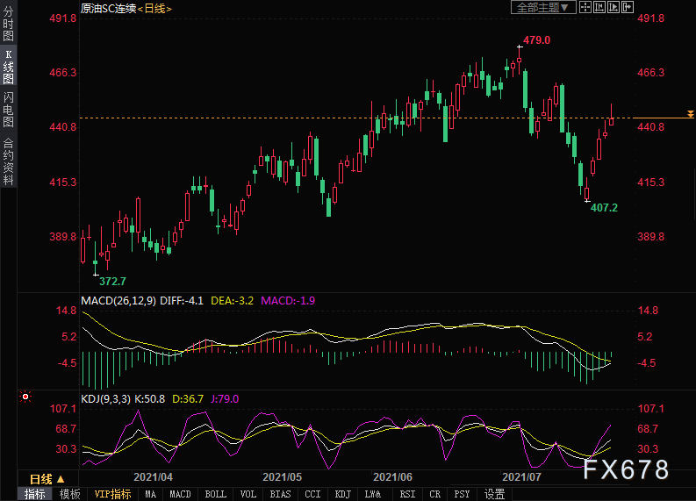Click the MACD(26,12,9) indicator title

[118, 301]
